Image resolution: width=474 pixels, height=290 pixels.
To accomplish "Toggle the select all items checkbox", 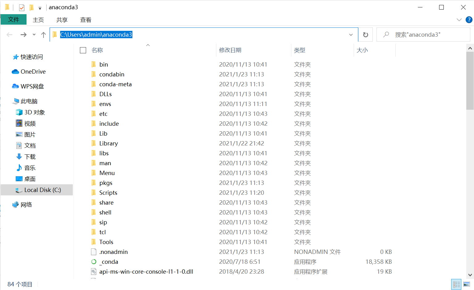I will (x=83, y=50).
